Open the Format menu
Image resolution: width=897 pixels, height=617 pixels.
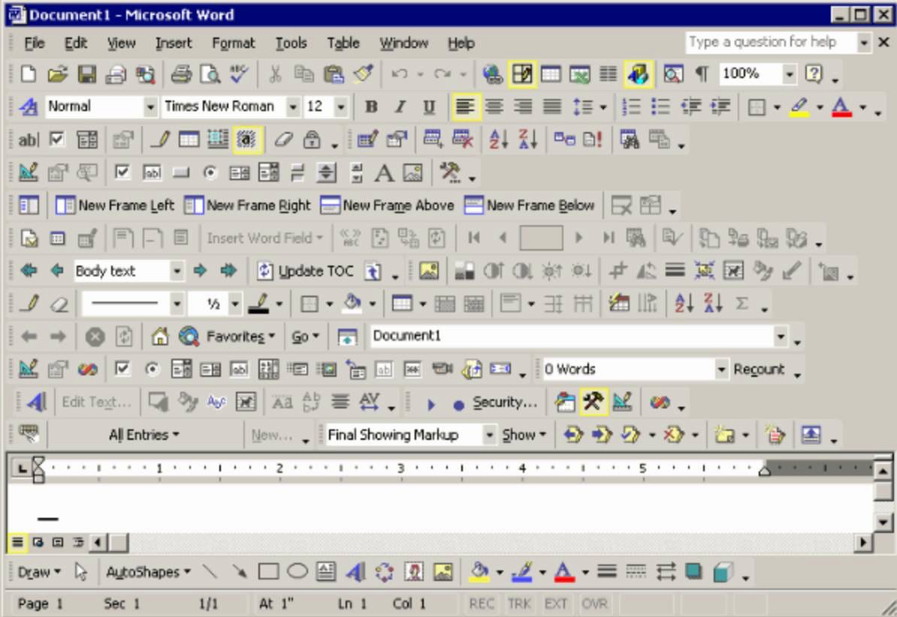[x=234, y=43]
